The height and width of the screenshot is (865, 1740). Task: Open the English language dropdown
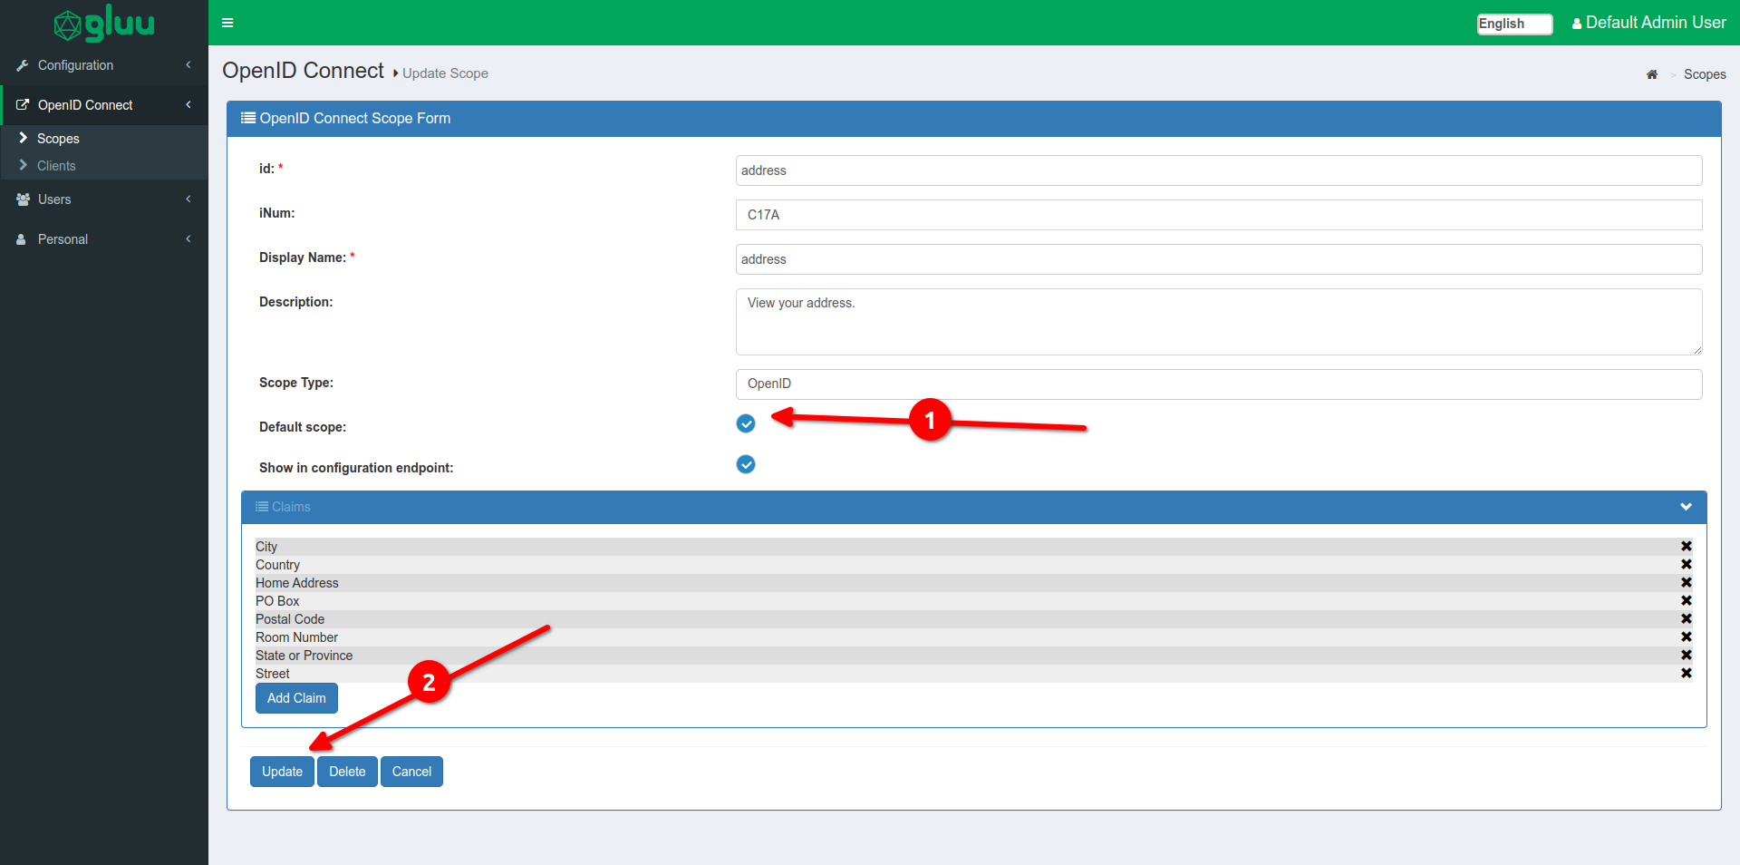click(x=1514, y=24)
